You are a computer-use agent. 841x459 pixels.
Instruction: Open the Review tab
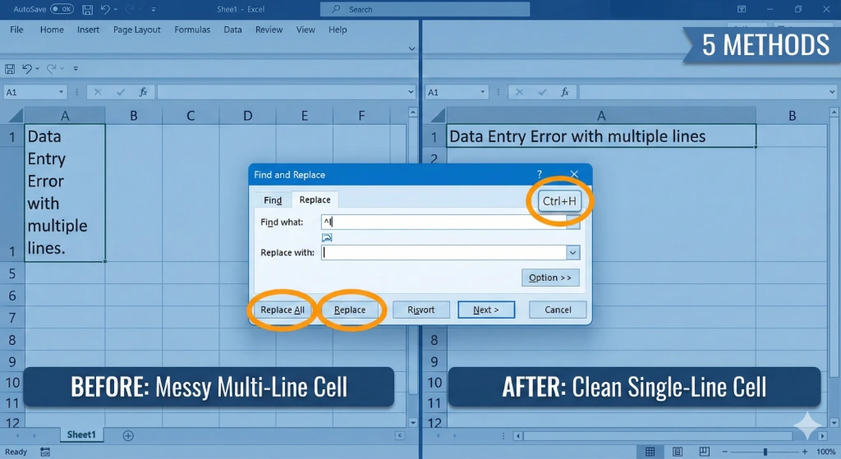[x=269, y=30]
